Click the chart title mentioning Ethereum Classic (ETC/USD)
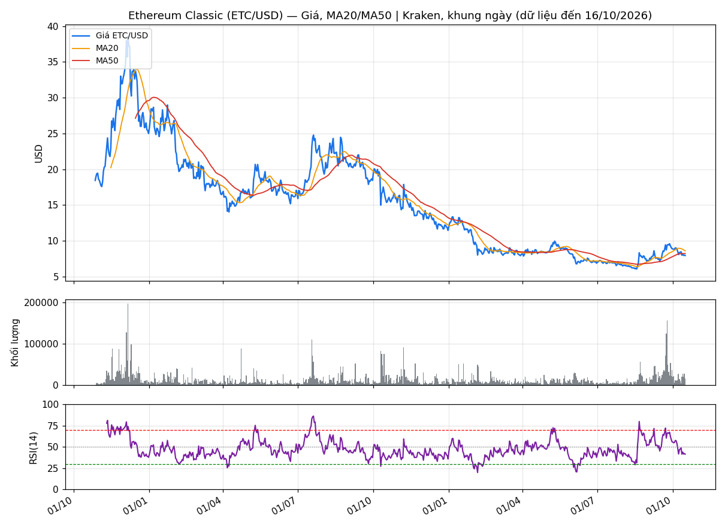Screen dimensions: 725x527 390,16
